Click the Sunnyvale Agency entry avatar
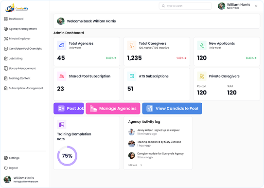264x188 pixels. pyautogui.click(x=132, y=155)
